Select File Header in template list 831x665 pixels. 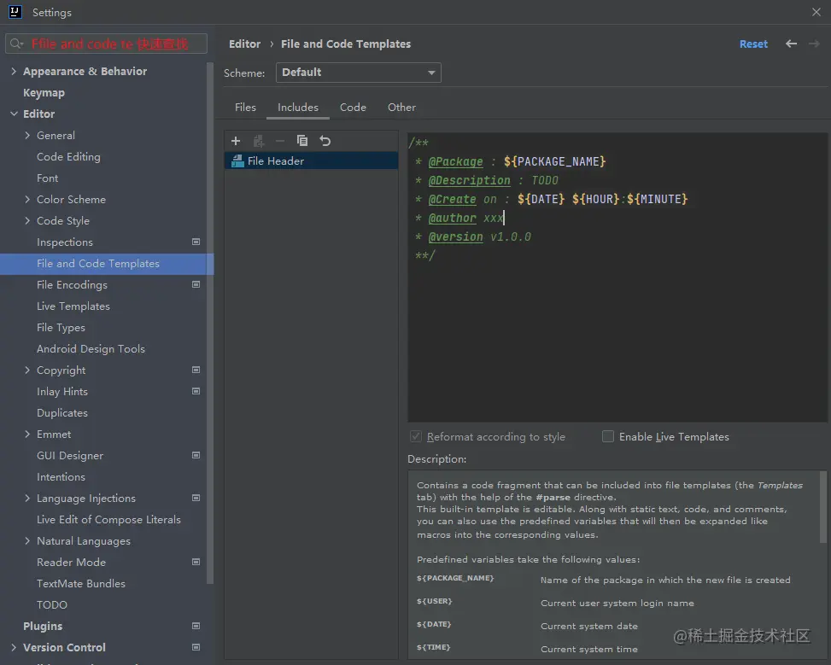point(311,161)
